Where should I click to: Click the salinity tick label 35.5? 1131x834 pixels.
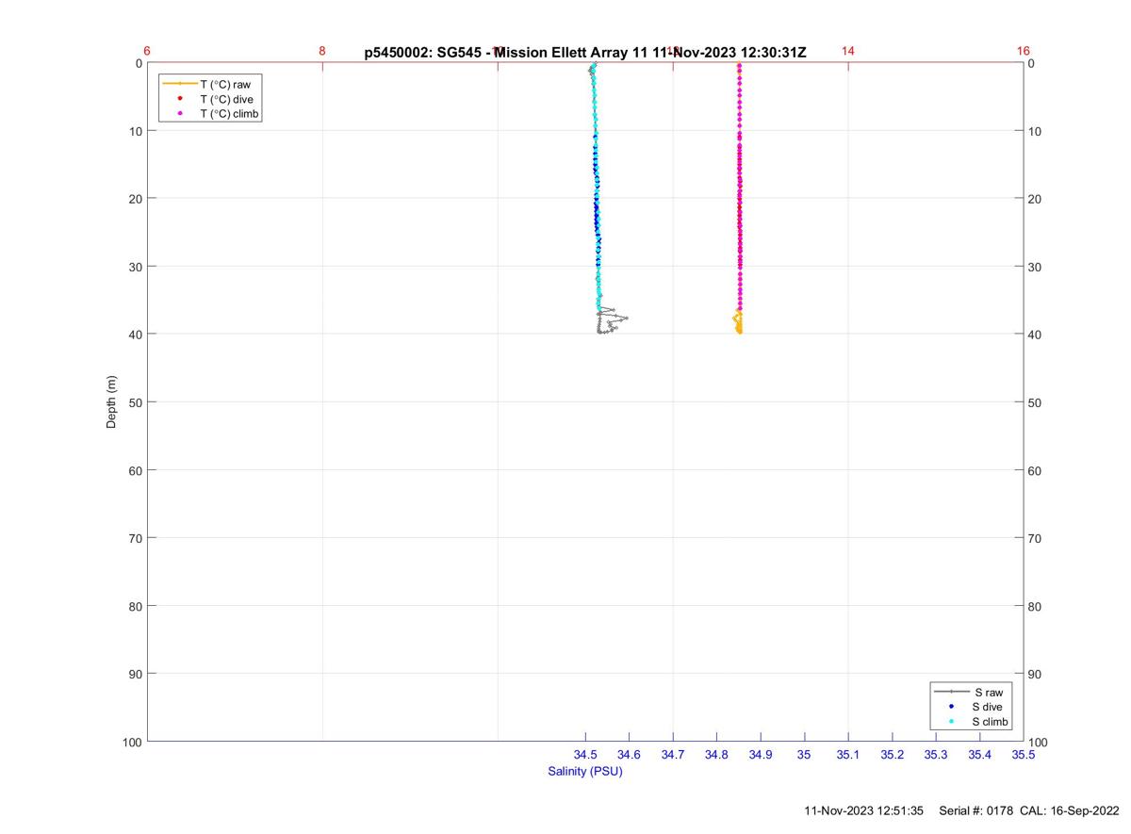pos(1024,755)
